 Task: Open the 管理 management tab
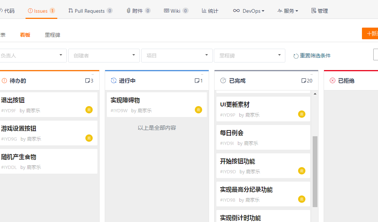(x=320, y=11)
